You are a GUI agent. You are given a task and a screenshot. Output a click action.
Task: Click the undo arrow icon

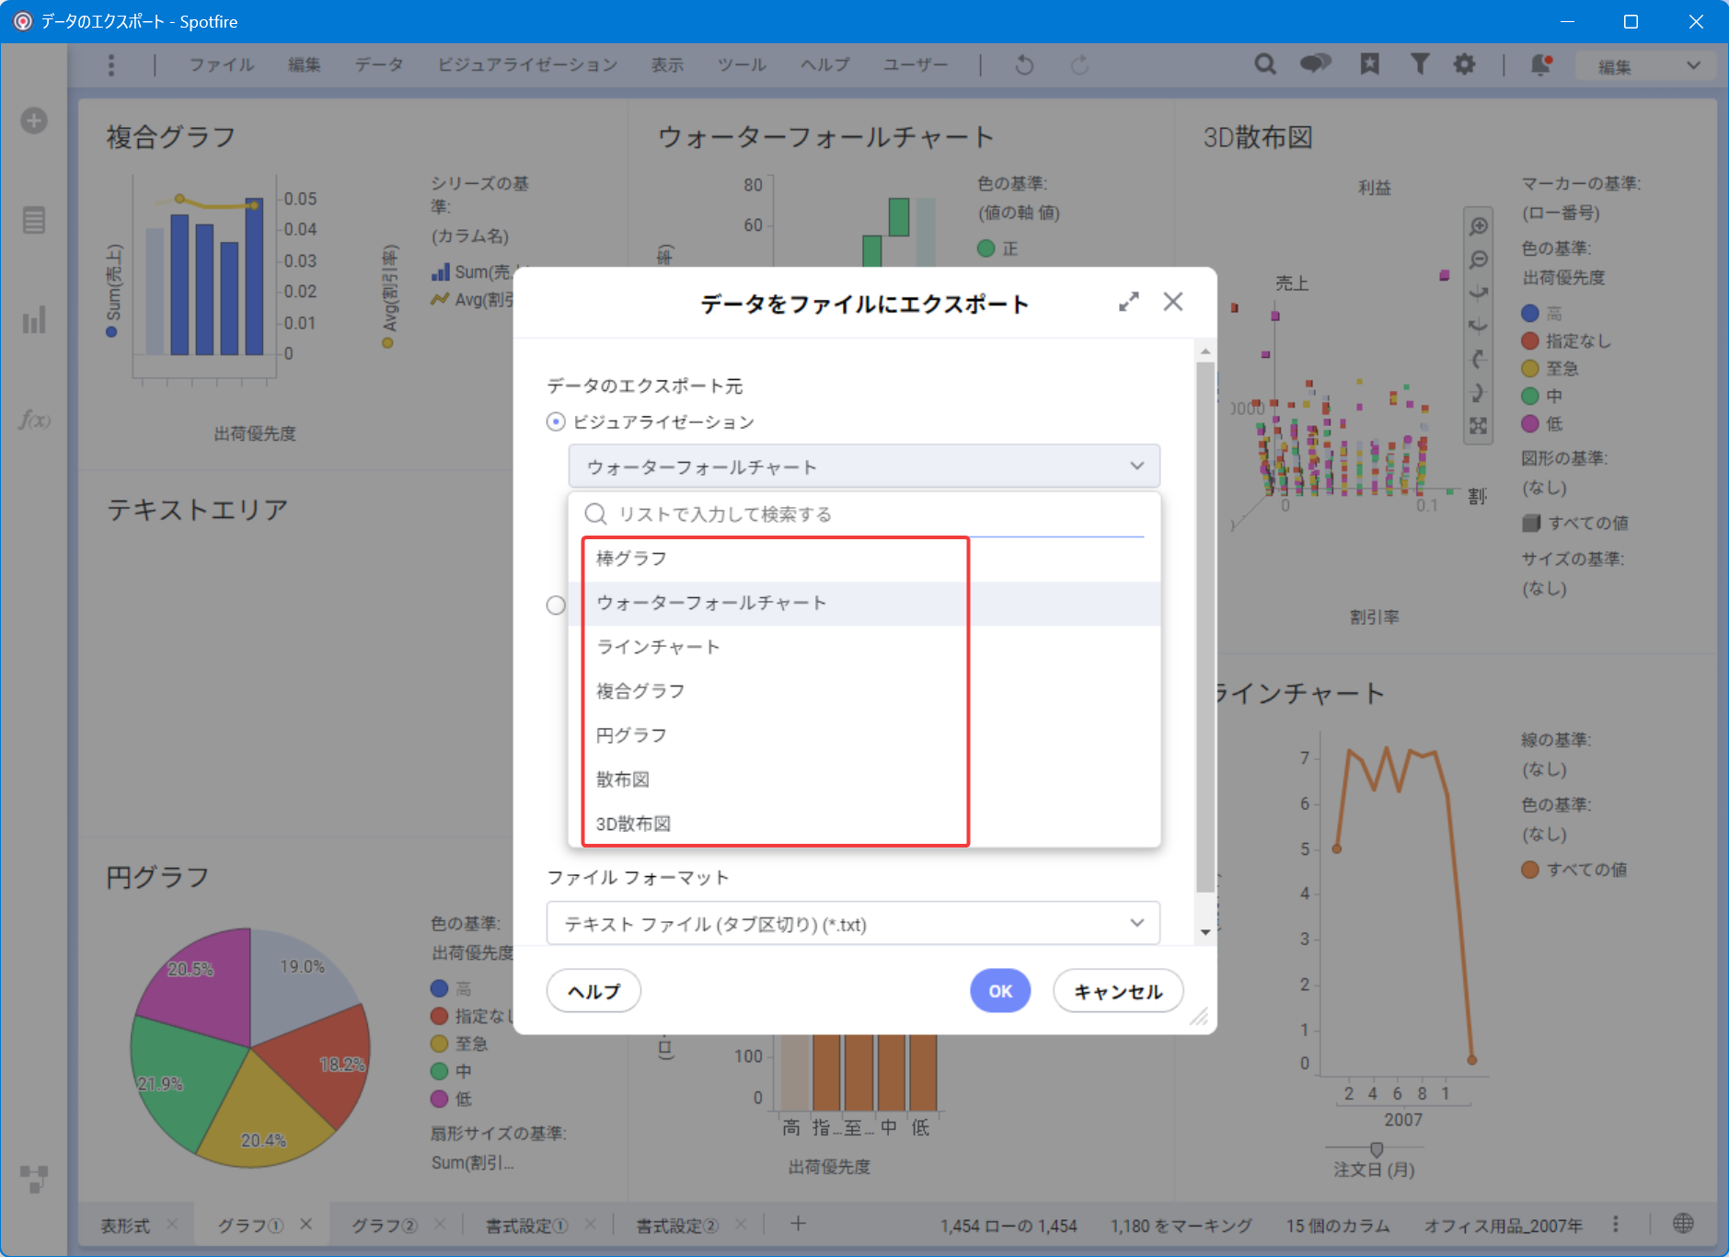point(1024,64)
